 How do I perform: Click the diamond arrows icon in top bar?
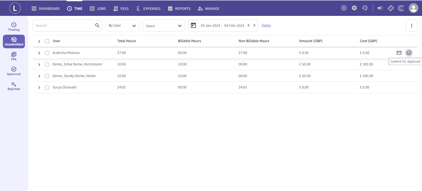[x=391, y=8]
